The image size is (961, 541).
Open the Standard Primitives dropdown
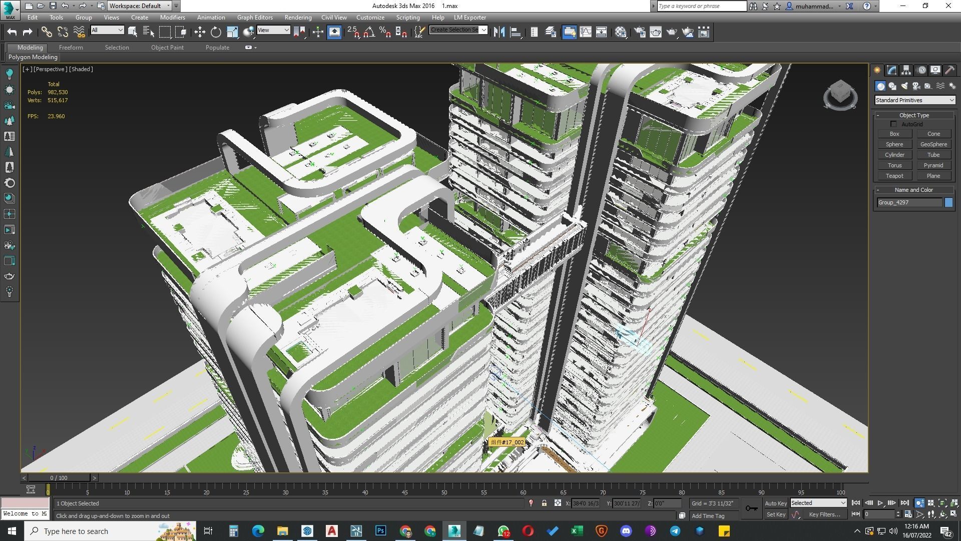[x=914, y=100]
